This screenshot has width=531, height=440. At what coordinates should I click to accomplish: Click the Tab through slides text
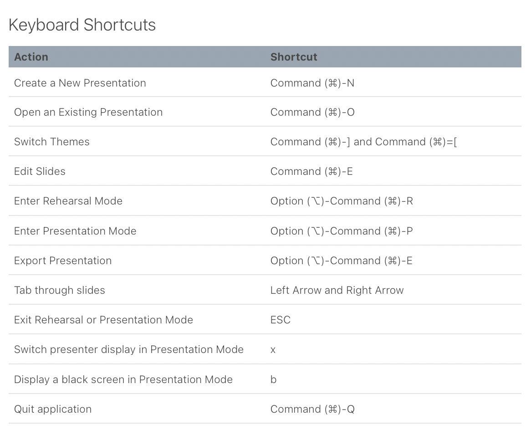tap(60, 290)
